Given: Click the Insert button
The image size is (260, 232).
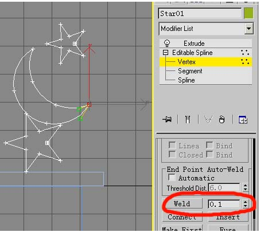Looking at the screenshot, I should [x=228, y=217].
